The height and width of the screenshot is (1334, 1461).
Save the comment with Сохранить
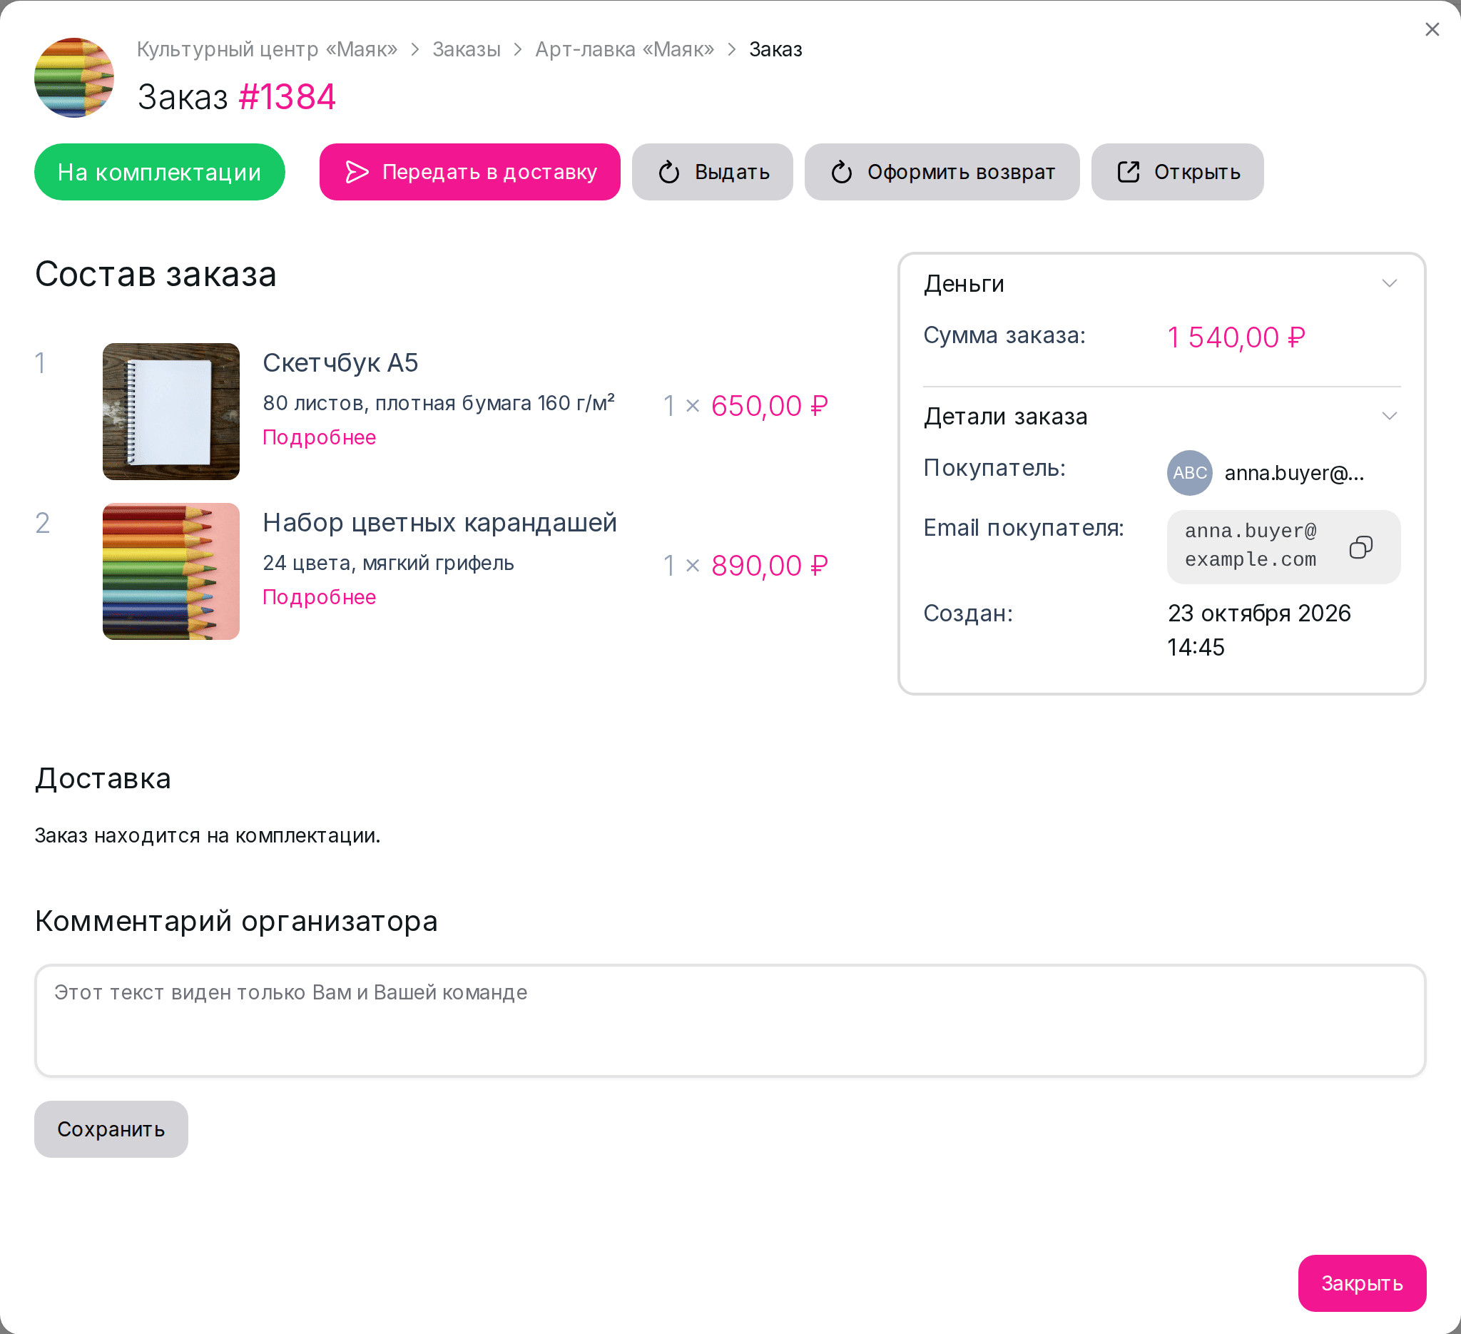111,1129
